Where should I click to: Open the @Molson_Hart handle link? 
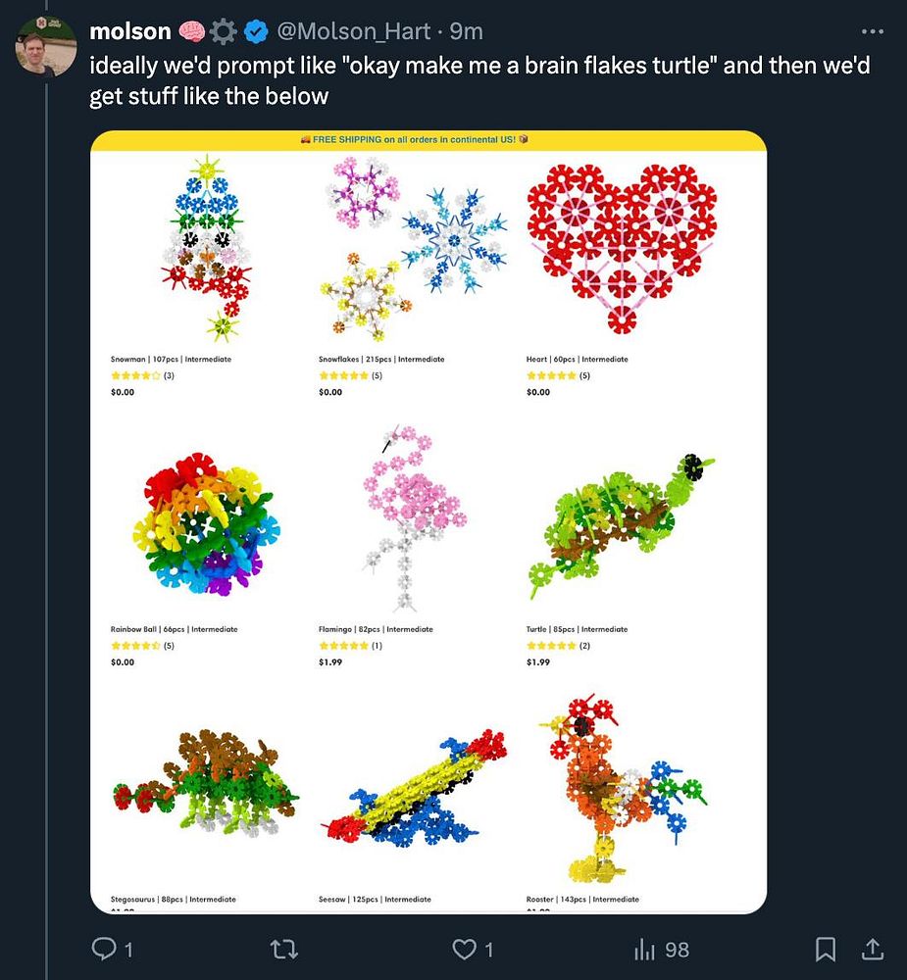pos(354,31)
